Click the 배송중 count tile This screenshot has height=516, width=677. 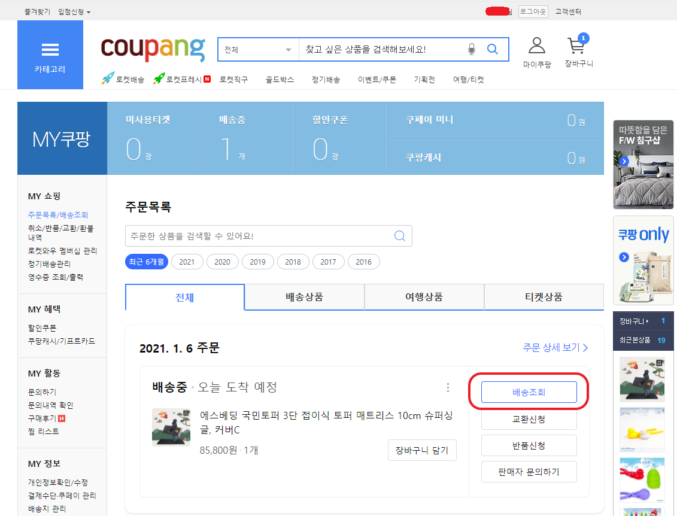tap(247, 138)
